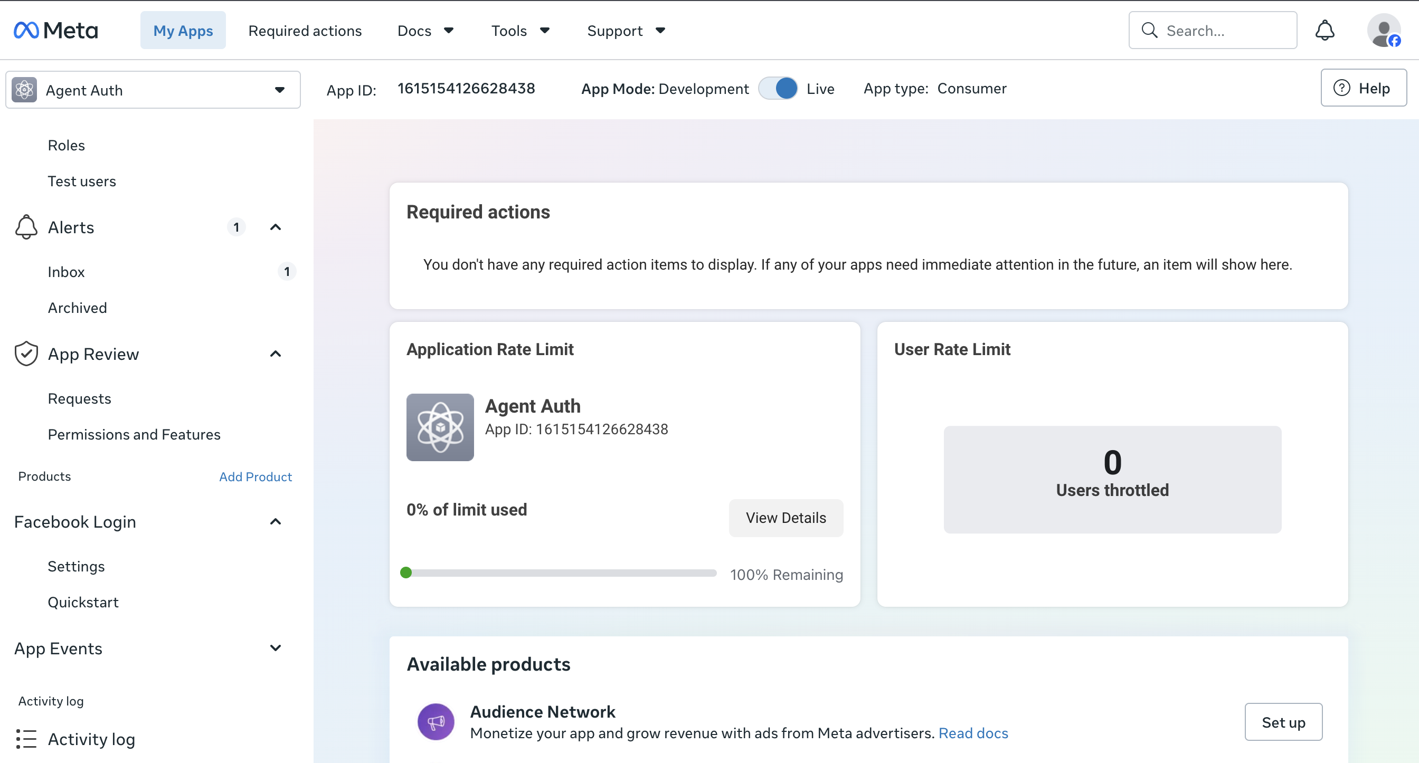This screenshot has height=763, width=1419.
Task: Click Set up for Audience Network
Action: [x=1283, y=722]
